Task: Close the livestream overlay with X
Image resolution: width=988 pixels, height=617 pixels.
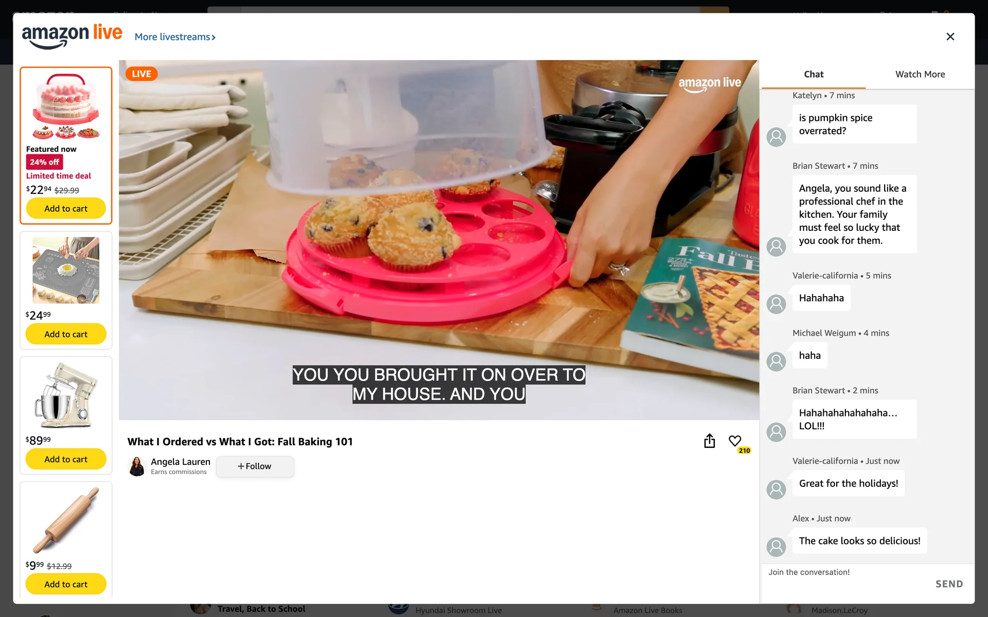Action: point(950,37)
